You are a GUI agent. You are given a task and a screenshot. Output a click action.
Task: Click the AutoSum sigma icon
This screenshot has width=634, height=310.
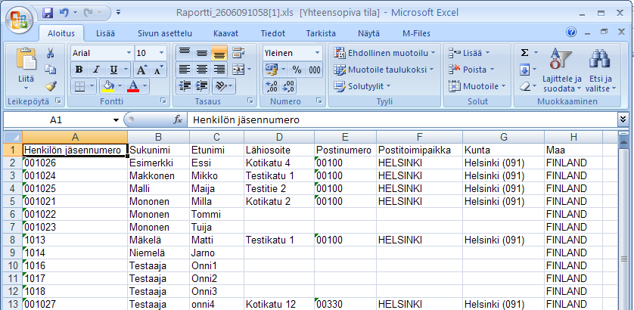point(524,53)
